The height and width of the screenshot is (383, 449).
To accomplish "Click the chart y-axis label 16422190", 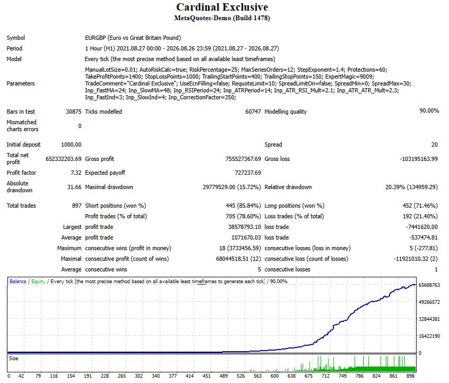I will 429,336.
